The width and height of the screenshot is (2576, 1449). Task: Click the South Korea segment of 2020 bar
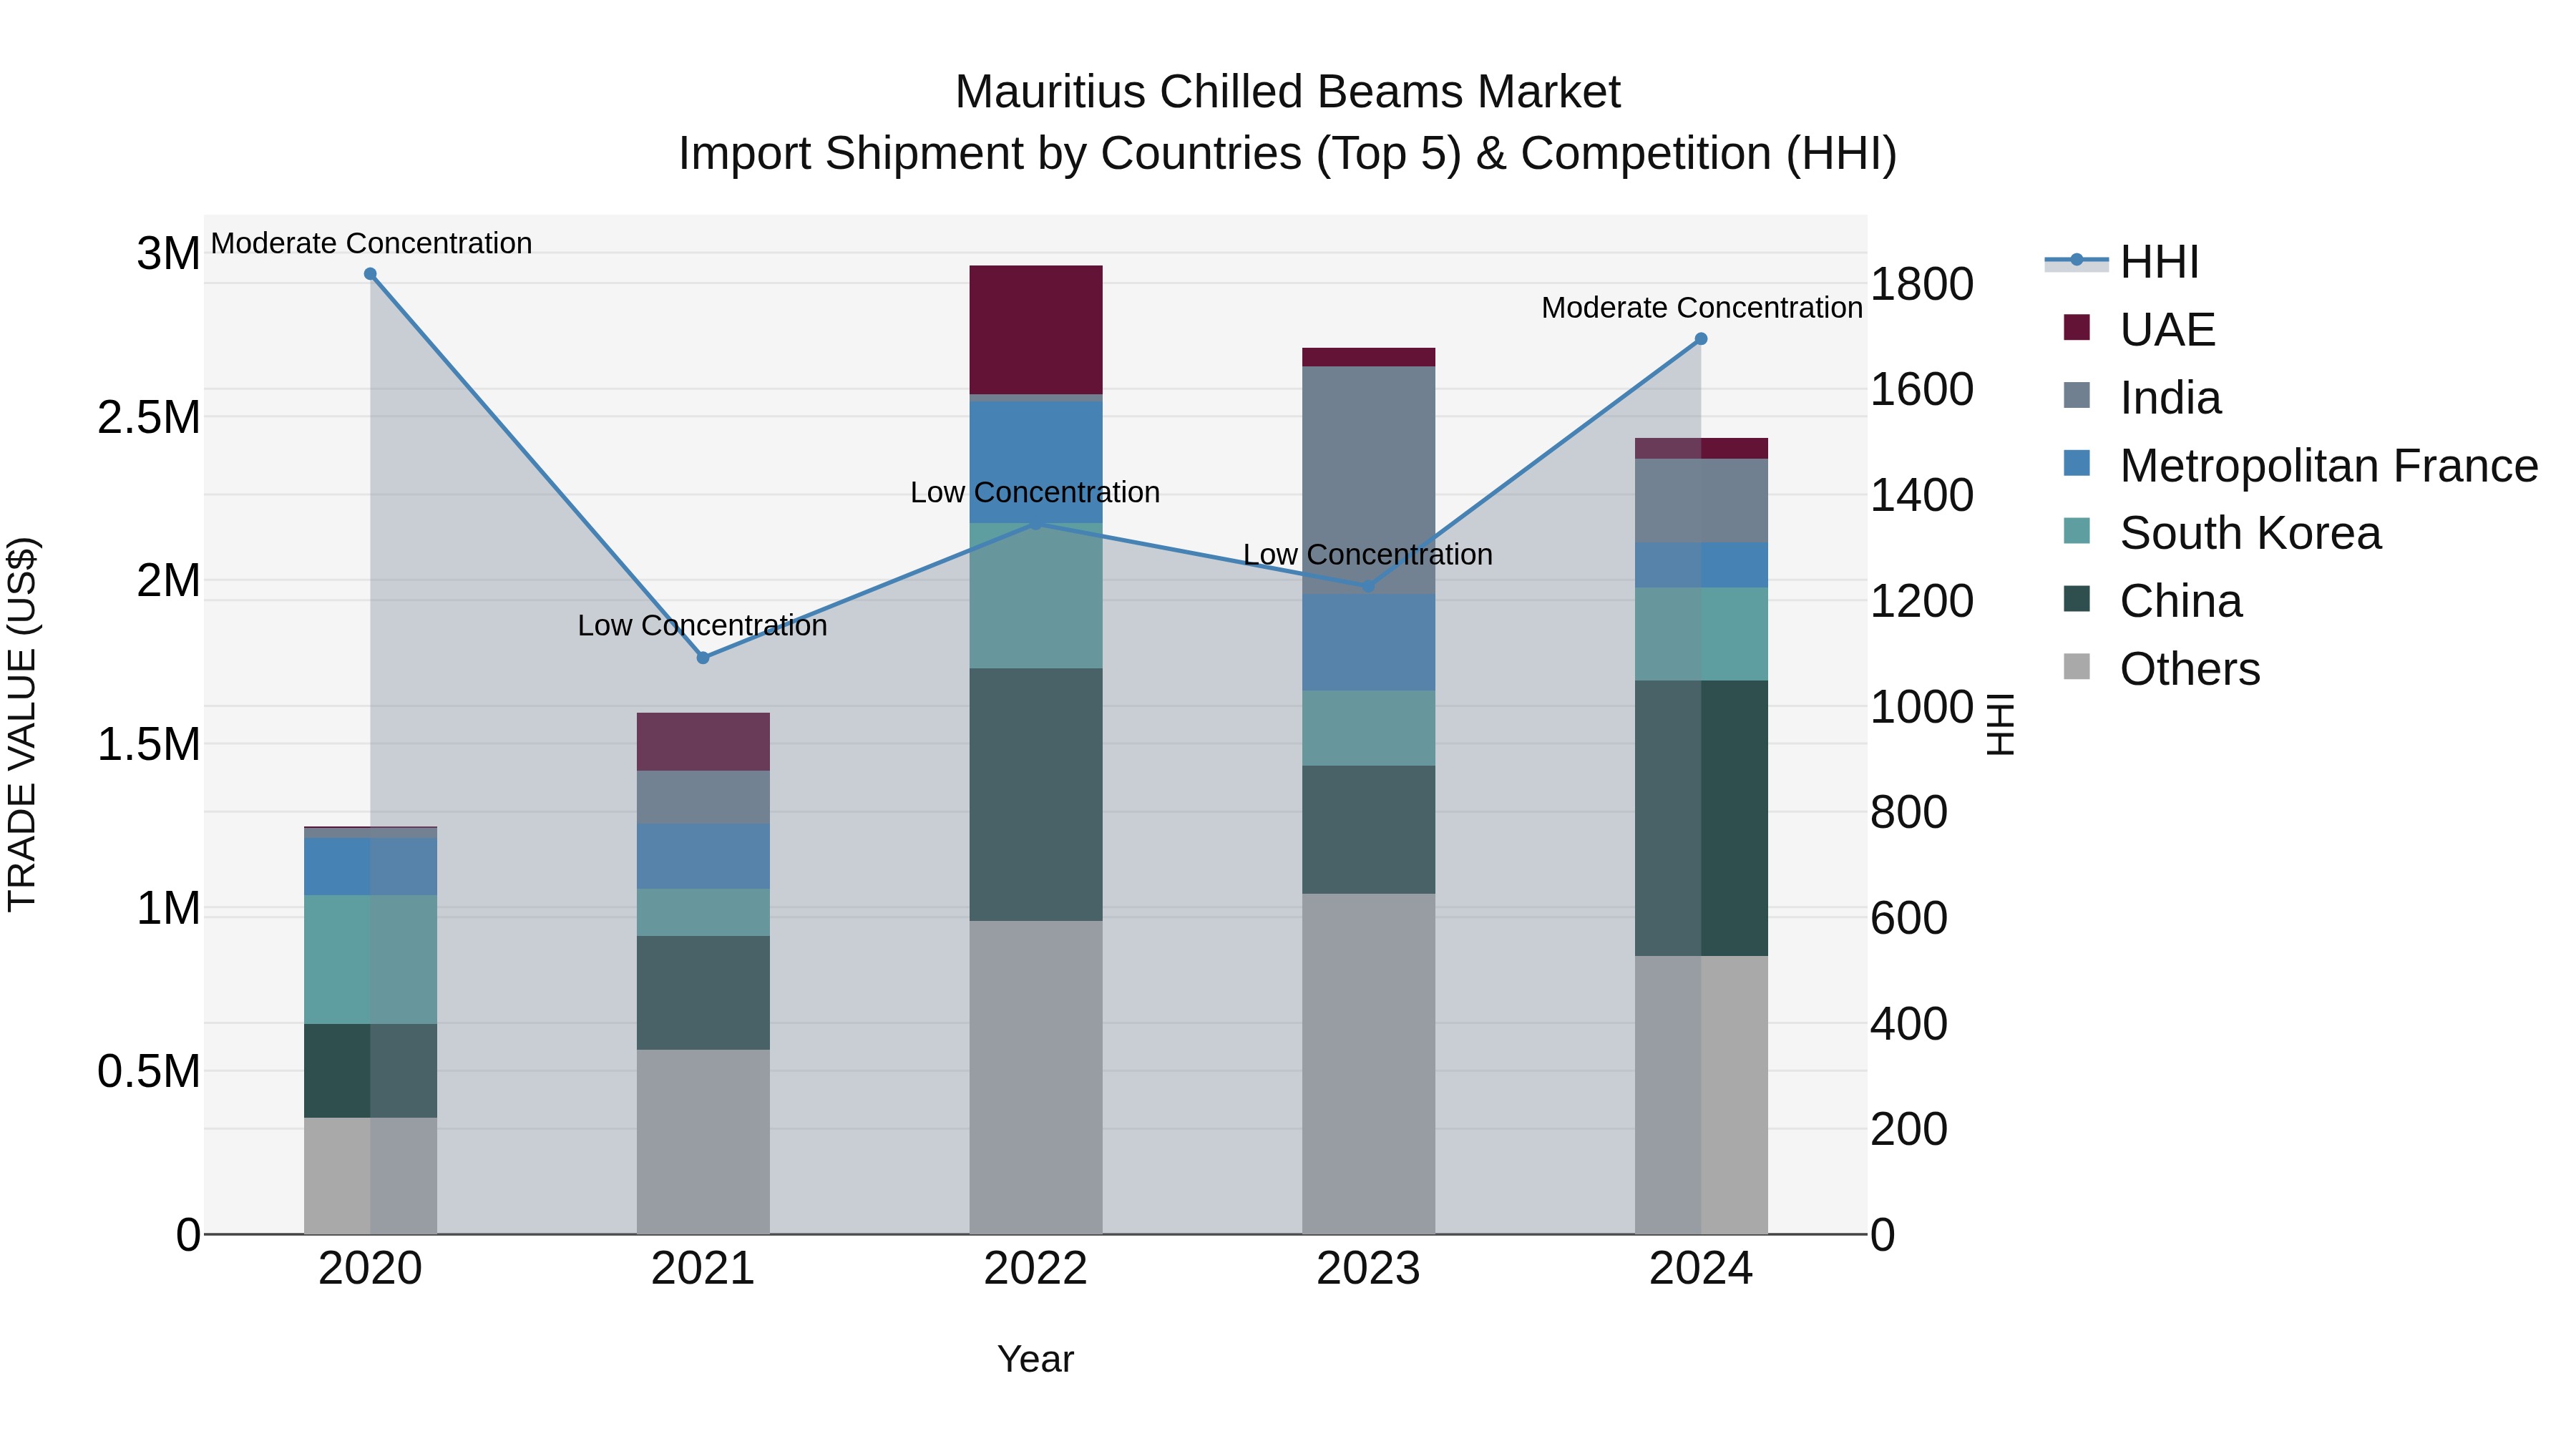click(x=370, y=960)
